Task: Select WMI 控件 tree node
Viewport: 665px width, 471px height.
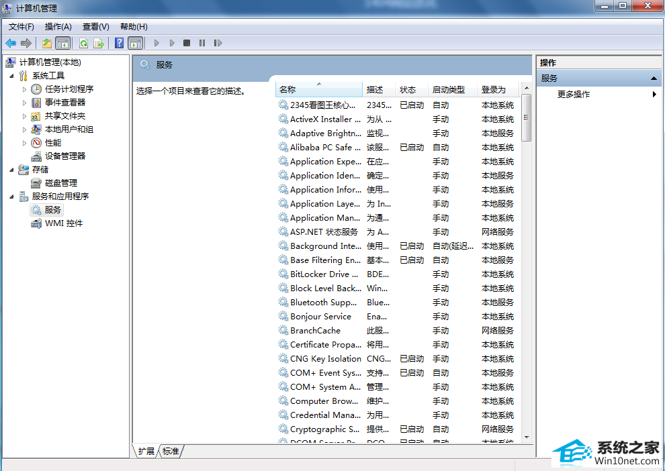Action: coord(64,223)
